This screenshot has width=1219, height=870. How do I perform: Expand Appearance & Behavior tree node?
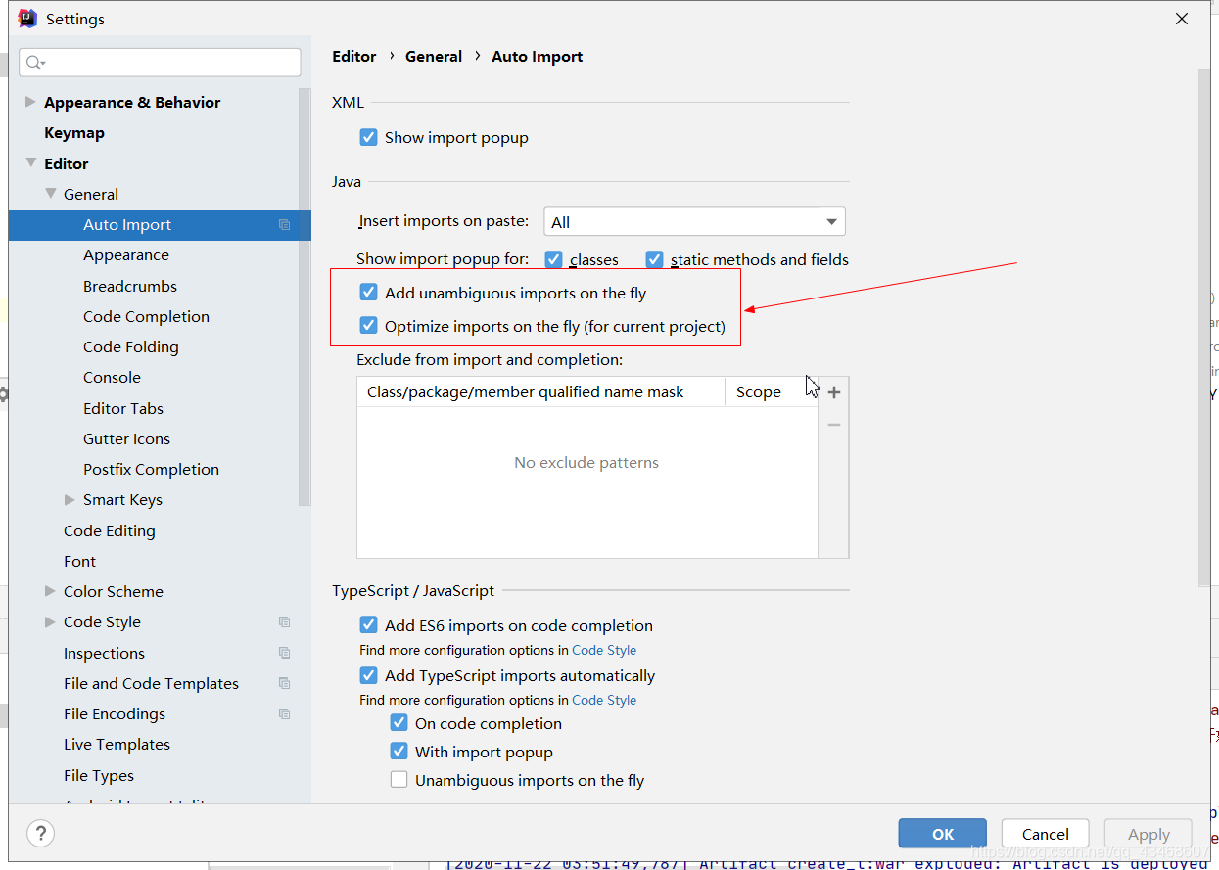(30, 102)
